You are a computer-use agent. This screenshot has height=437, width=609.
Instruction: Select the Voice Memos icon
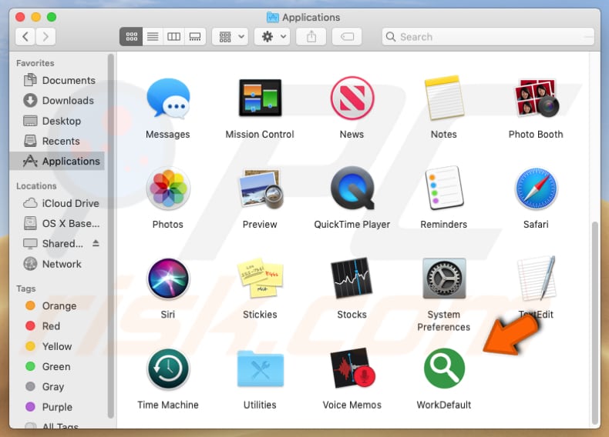(x=352, y=369)
